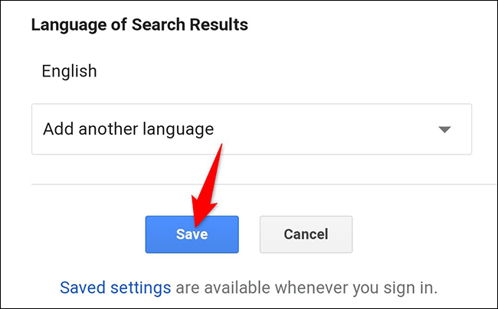Discard changes with the Cancel button

tap(306, 234)
